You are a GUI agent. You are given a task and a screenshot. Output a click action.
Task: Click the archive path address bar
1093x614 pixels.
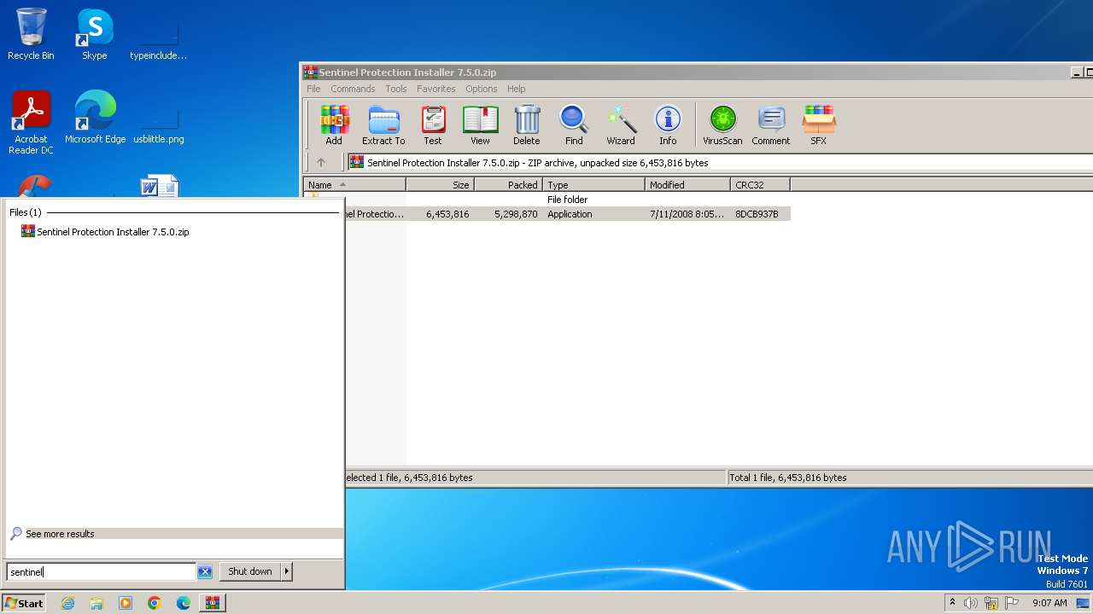pos(719,162)
